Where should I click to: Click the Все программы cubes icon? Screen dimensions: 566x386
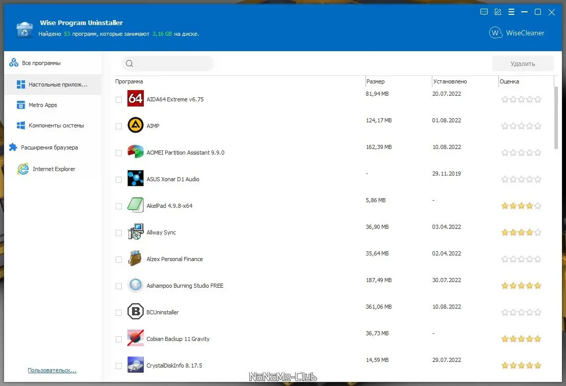[x=14, y=63]
